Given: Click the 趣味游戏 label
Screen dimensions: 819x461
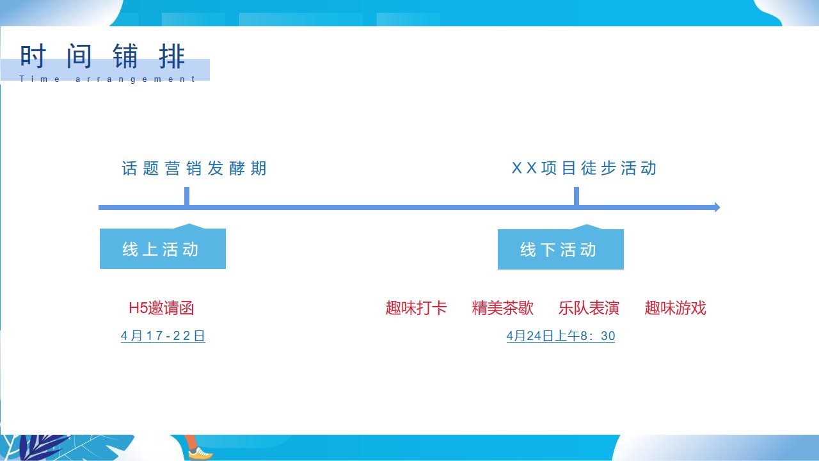Looking at the screenshot, I should 675,308.
